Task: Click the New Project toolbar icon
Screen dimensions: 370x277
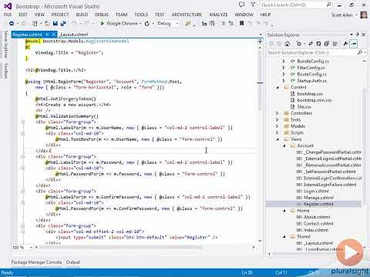Action: 35,24
